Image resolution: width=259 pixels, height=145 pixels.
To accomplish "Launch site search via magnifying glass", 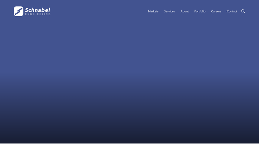I will click(x=243, y=11).
